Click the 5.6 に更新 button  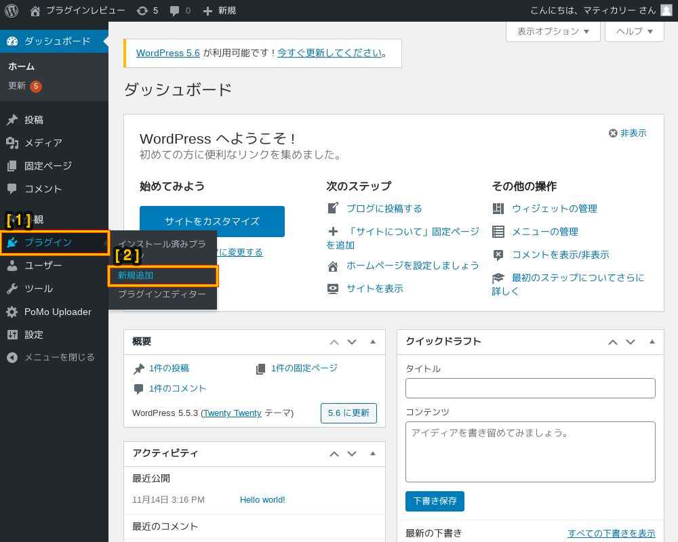point(348,413)
